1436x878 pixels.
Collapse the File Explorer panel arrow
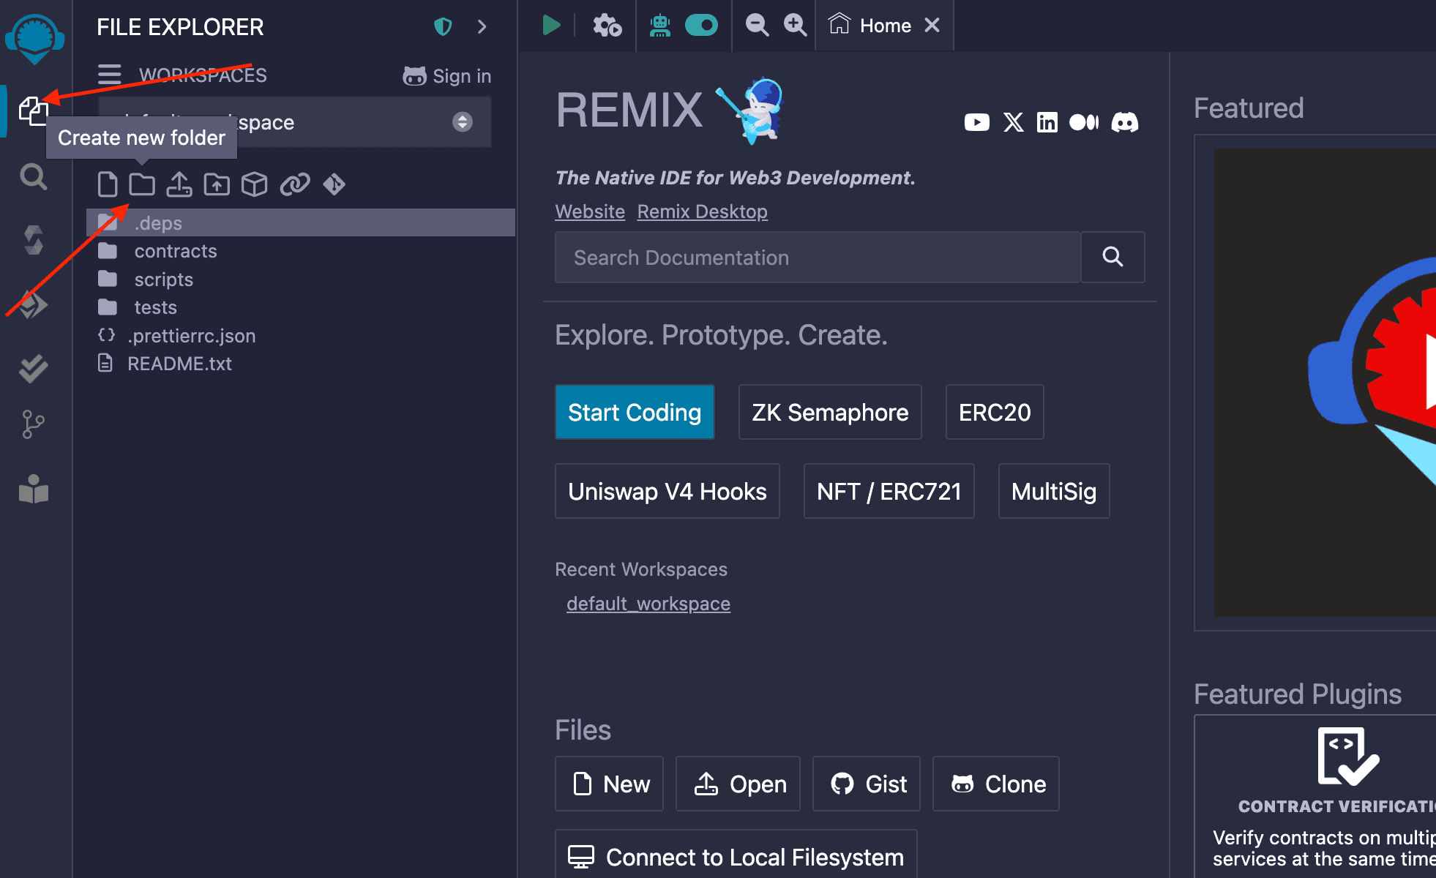pyautogui.click(x=482, y=27)
